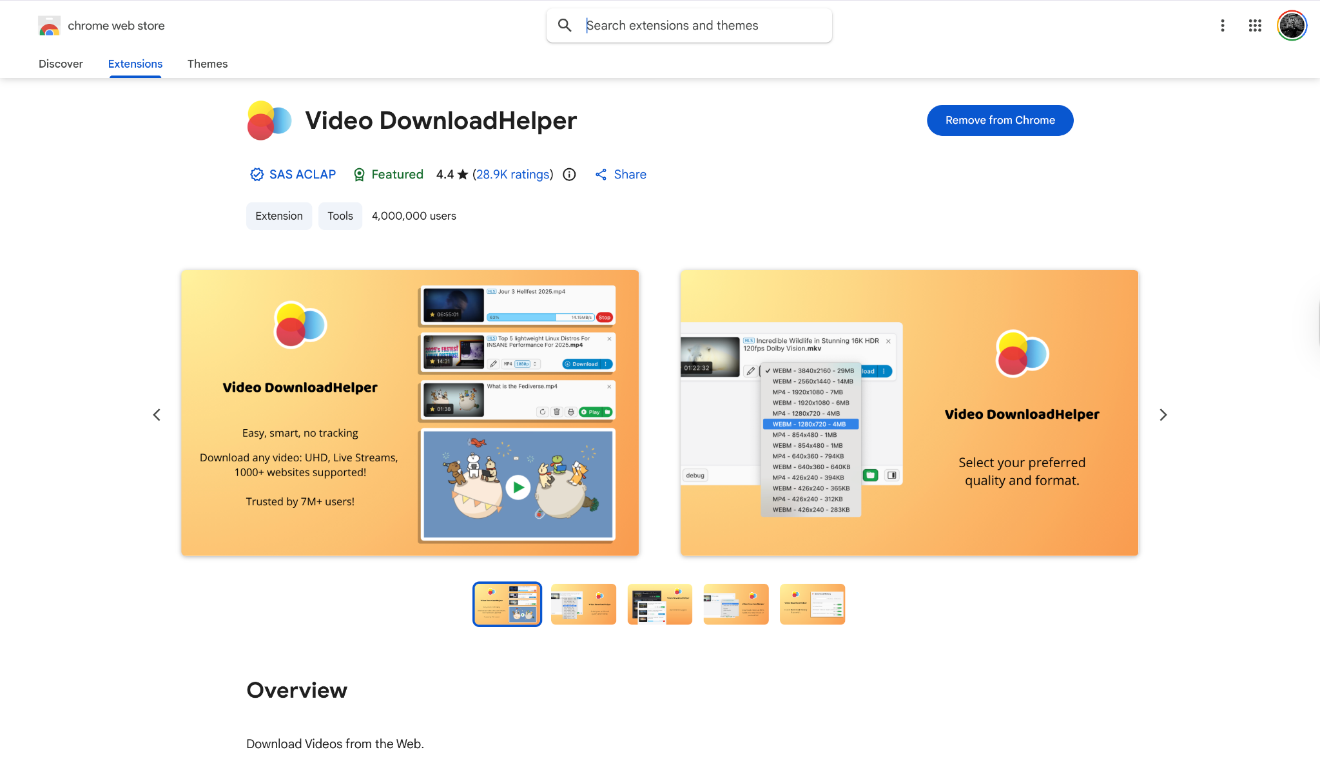Viewport: 1320px width, 761px height.
Task: Expand details via the 28.9K ratings link
Action: tap(512, 174)
